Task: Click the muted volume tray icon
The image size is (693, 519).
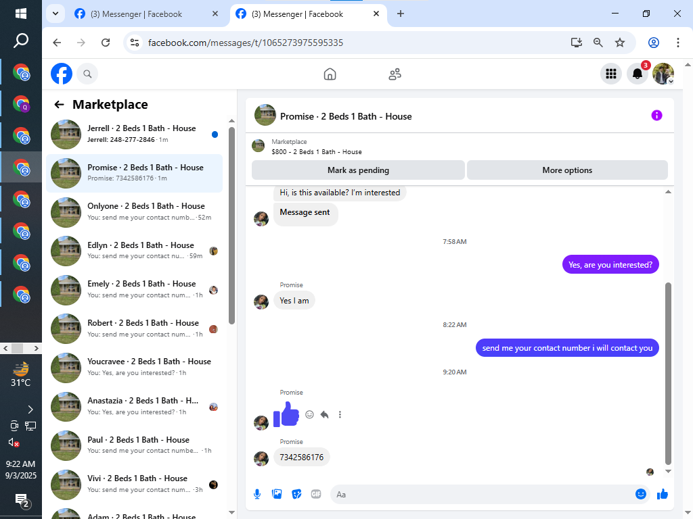Action: 14,442
